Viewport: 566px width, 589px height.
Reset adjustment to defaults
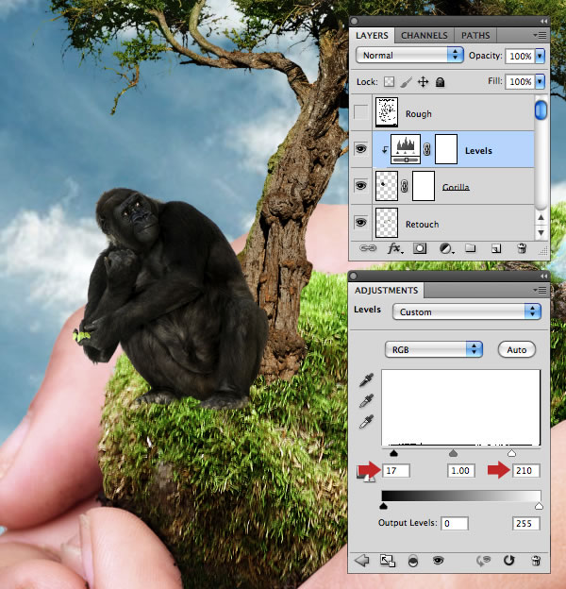click(509, 561)
